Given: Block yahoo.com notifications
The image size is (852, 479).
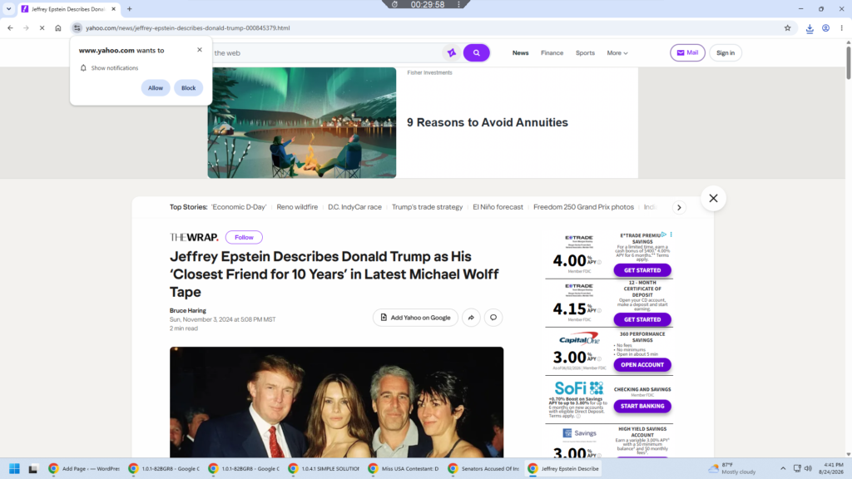Looking at the screenshot, I should (x=189, y=88).
